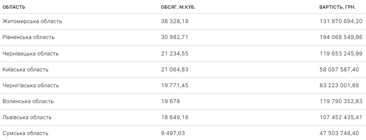
Task: Select the Львівська область row name
Action: (x=27, y=117)
